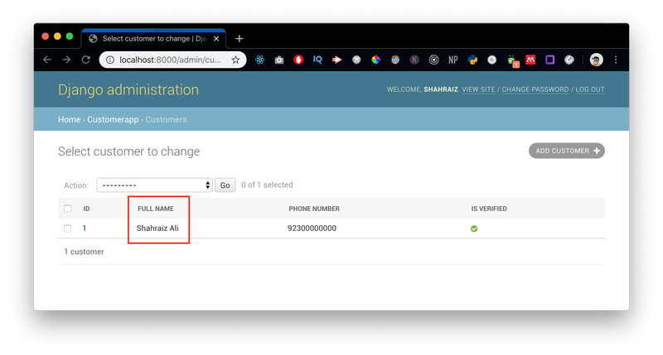
Task: Click the gray ball extension icon
Action: tap(356, 60)
